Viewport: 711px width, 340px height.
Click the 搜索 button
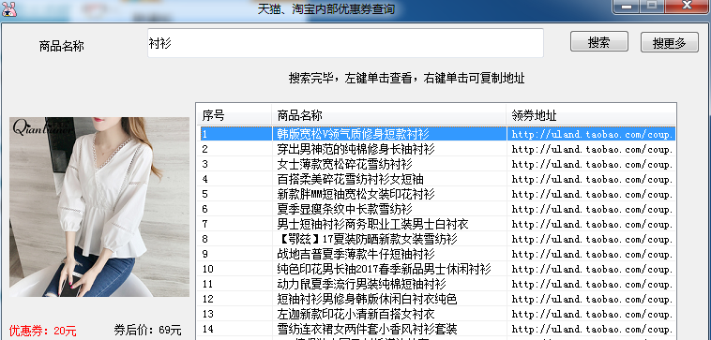pos(599,41)
